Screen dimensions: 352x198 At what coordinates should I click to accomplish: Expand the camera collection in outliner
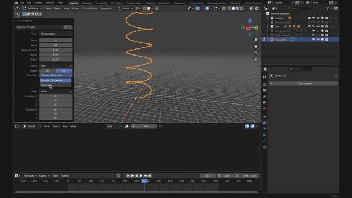point(268,18)
